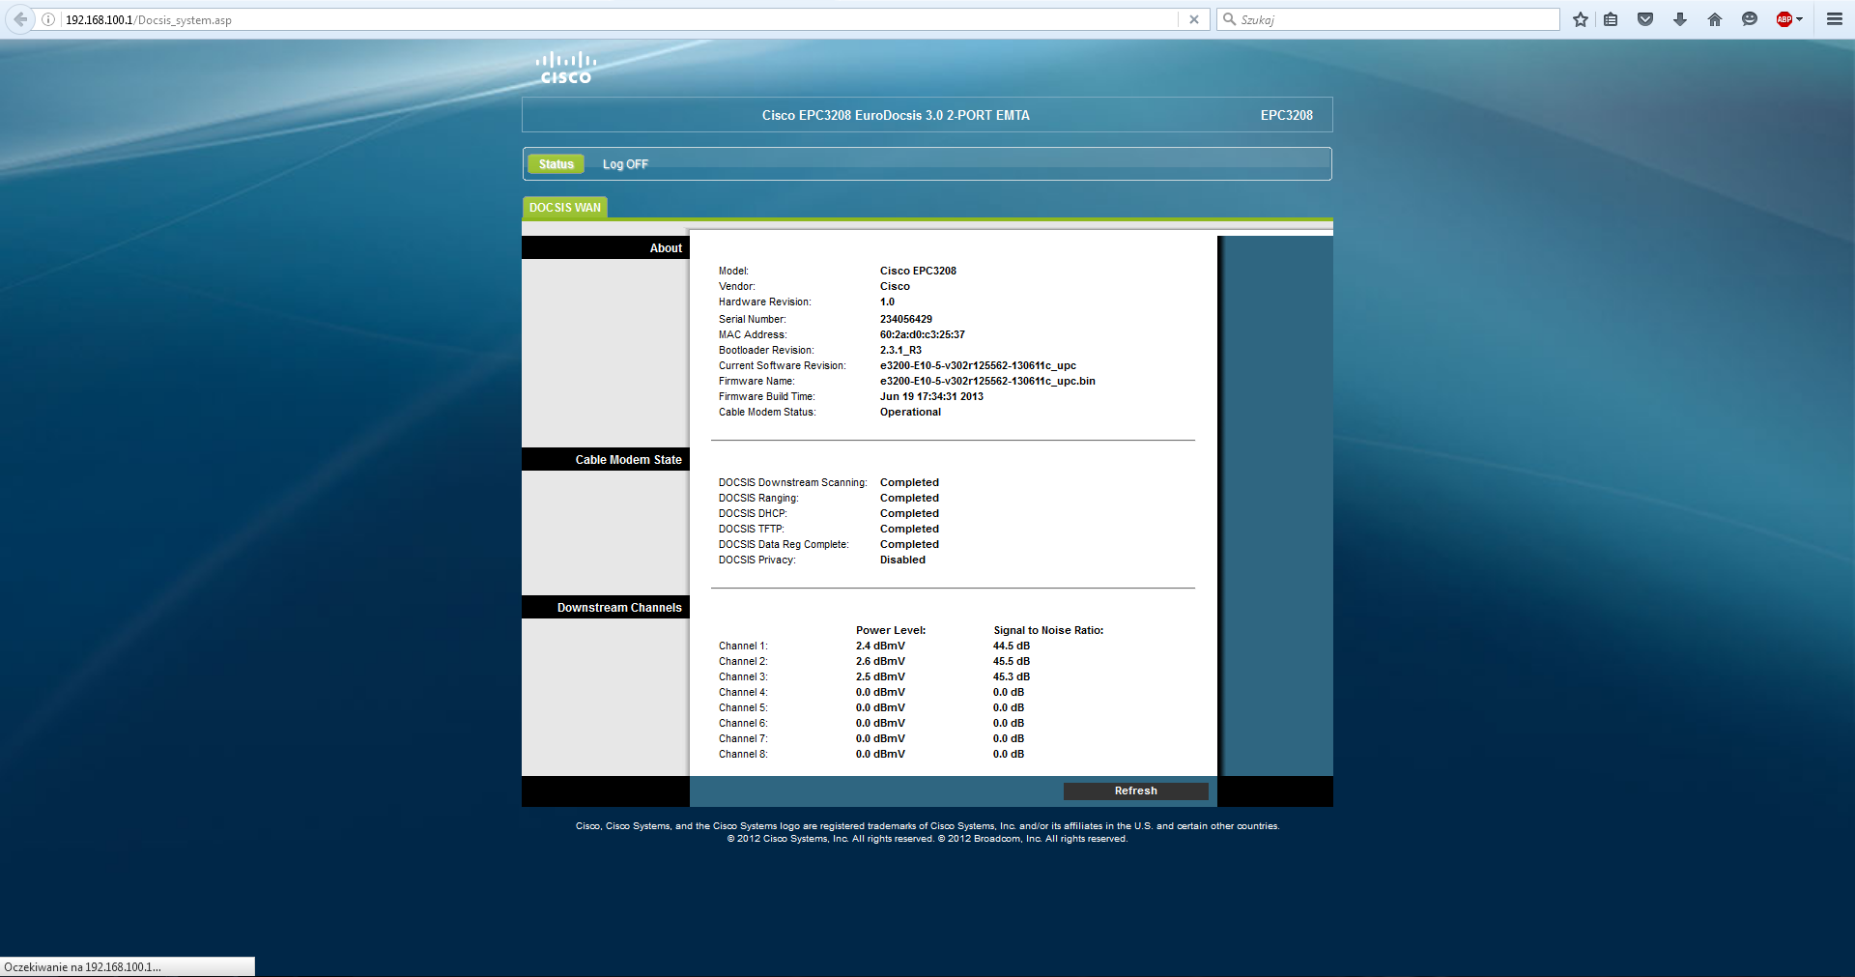
Task: Expand the Adblock Plus dropdown arrow
Action: pos(1800,19)
